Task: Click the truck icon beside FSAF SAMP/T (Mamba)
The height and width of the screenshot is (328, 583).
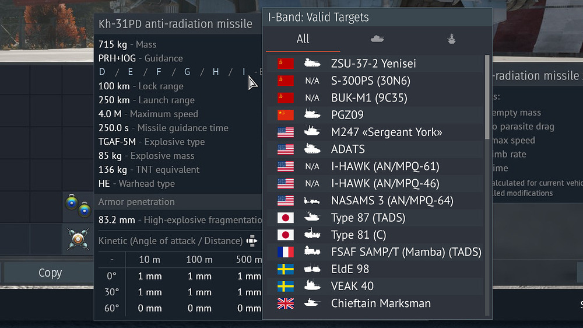Action: (x=312, y=252)
